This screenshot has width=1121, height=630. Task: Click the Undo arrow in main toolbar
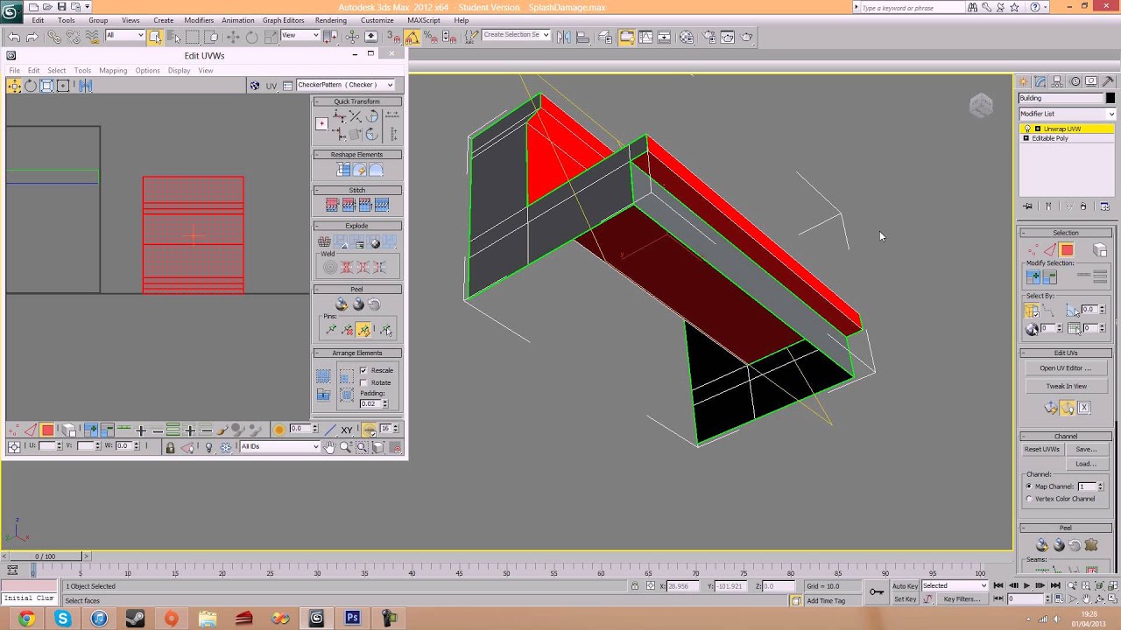(14, 37)
